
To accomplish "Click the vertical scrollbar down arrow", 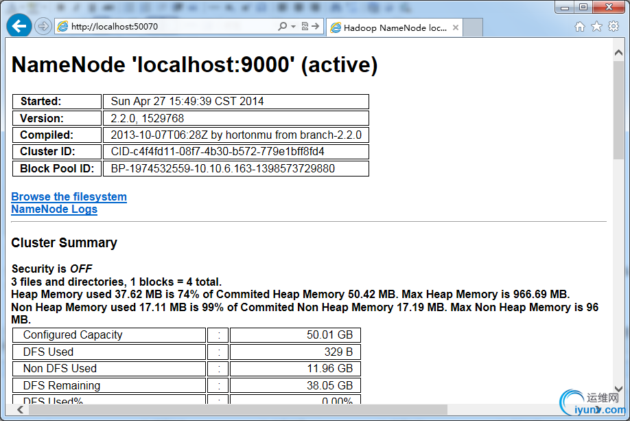I will pos(619,389).
